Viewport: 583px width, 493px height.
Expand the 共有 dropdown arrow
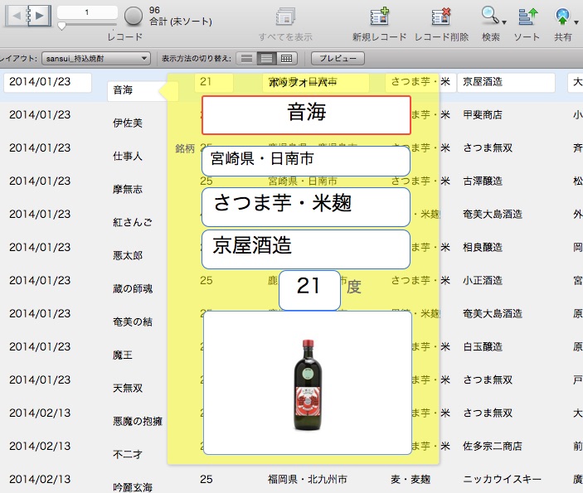pyautogui.click(x=576, y=22)
